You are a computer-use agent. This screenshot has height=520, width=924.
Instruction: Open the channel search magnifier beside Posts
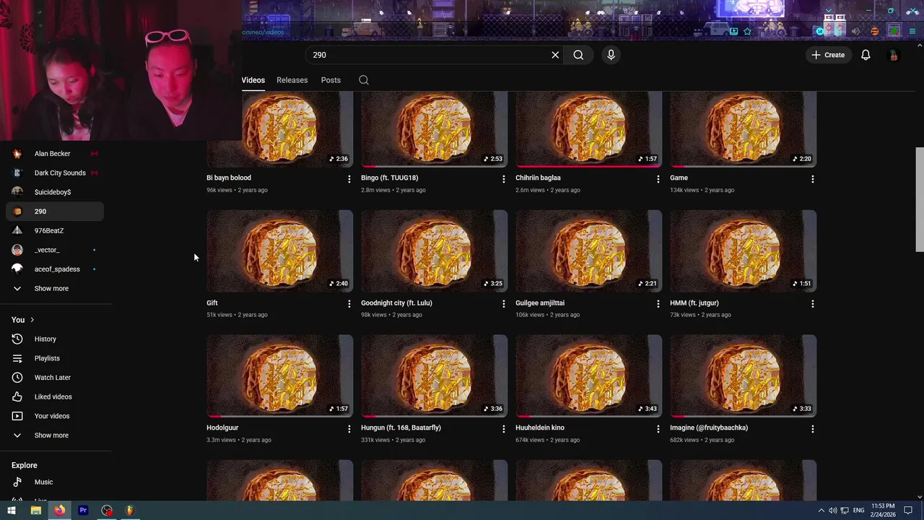coord(364,80)
